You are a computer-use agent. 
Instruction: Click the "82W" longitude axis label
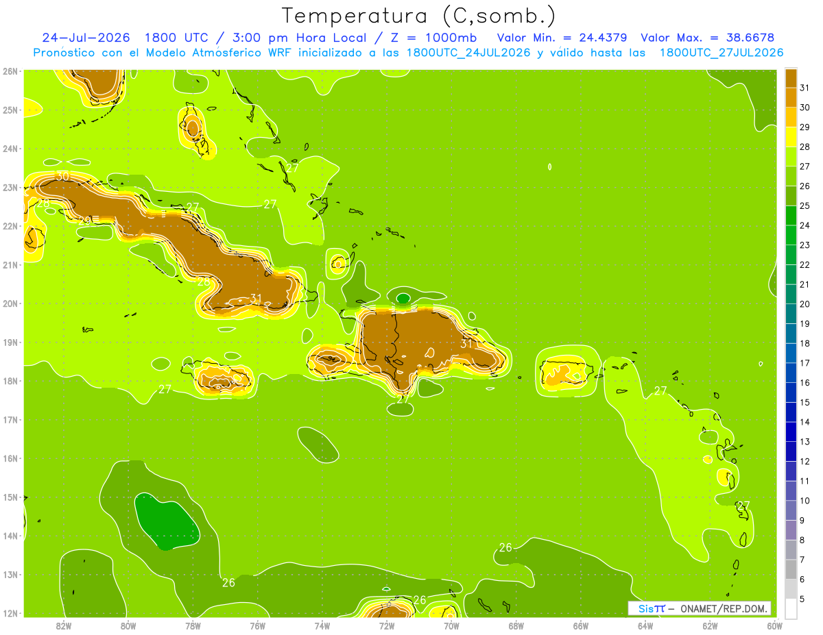click(64, 625)
